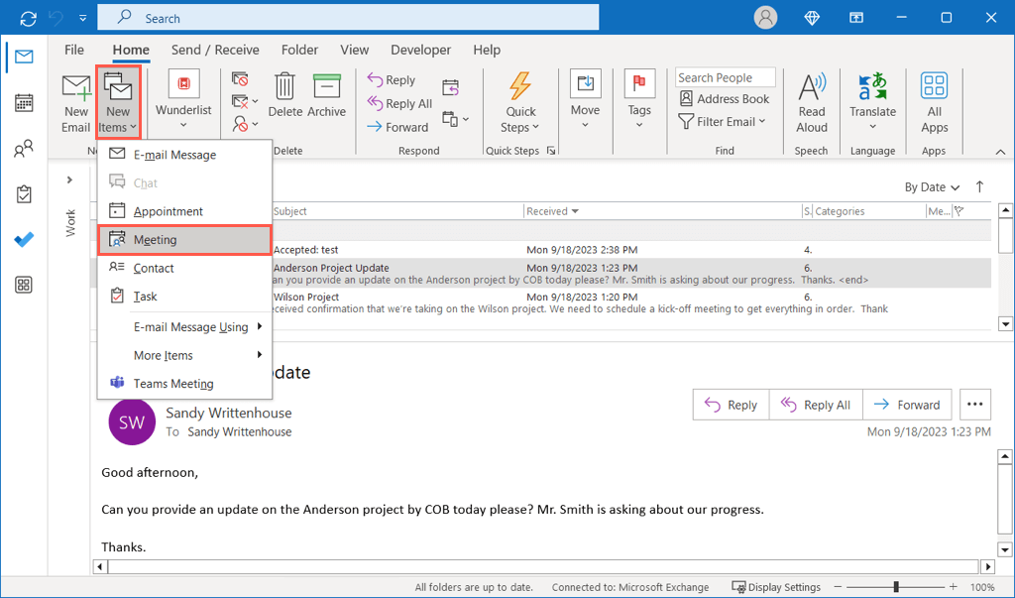The height and width of the screenshot is (598, 1015).
Task: Choose Appointment from the menu
Action: 184,211
